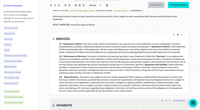This screenshot has height=110, width=200.
Task: Select the Contract scope parameter
Action: point(11,83)
